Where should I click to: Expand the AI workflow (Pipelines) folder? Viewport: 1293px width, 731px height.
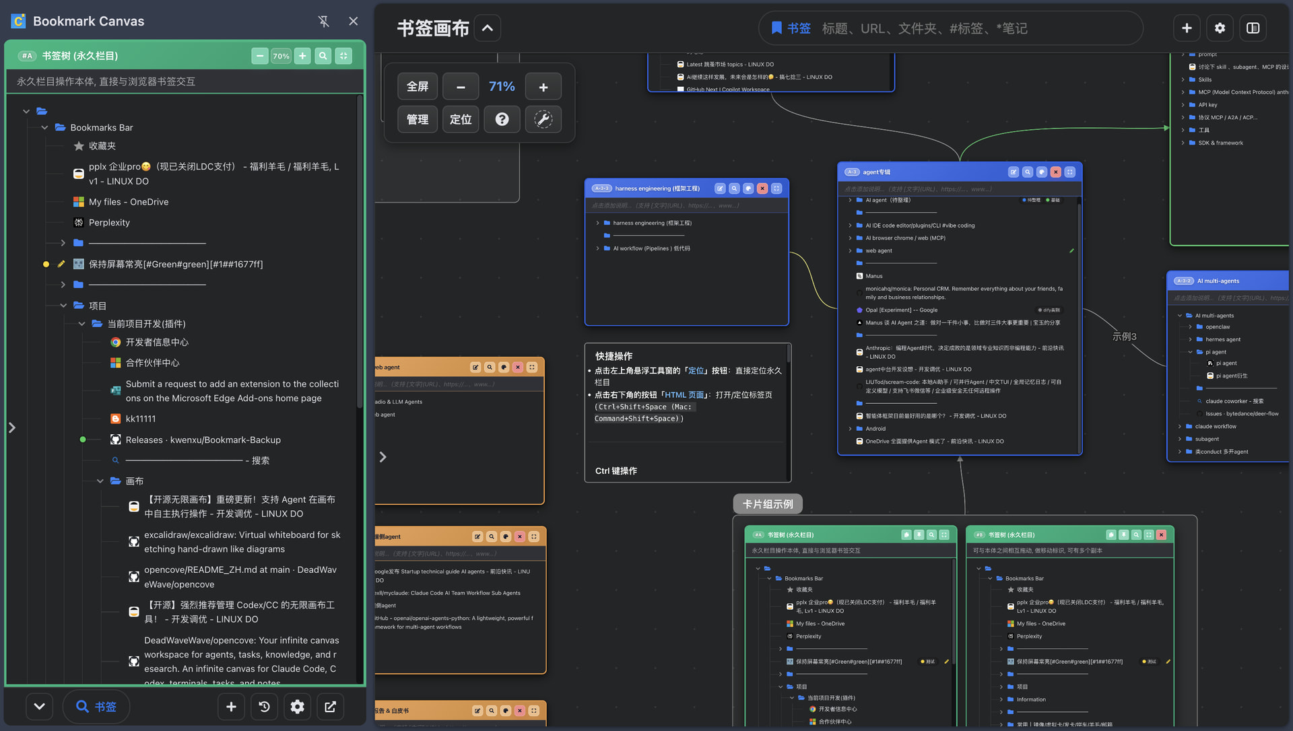tap(597, 248)
